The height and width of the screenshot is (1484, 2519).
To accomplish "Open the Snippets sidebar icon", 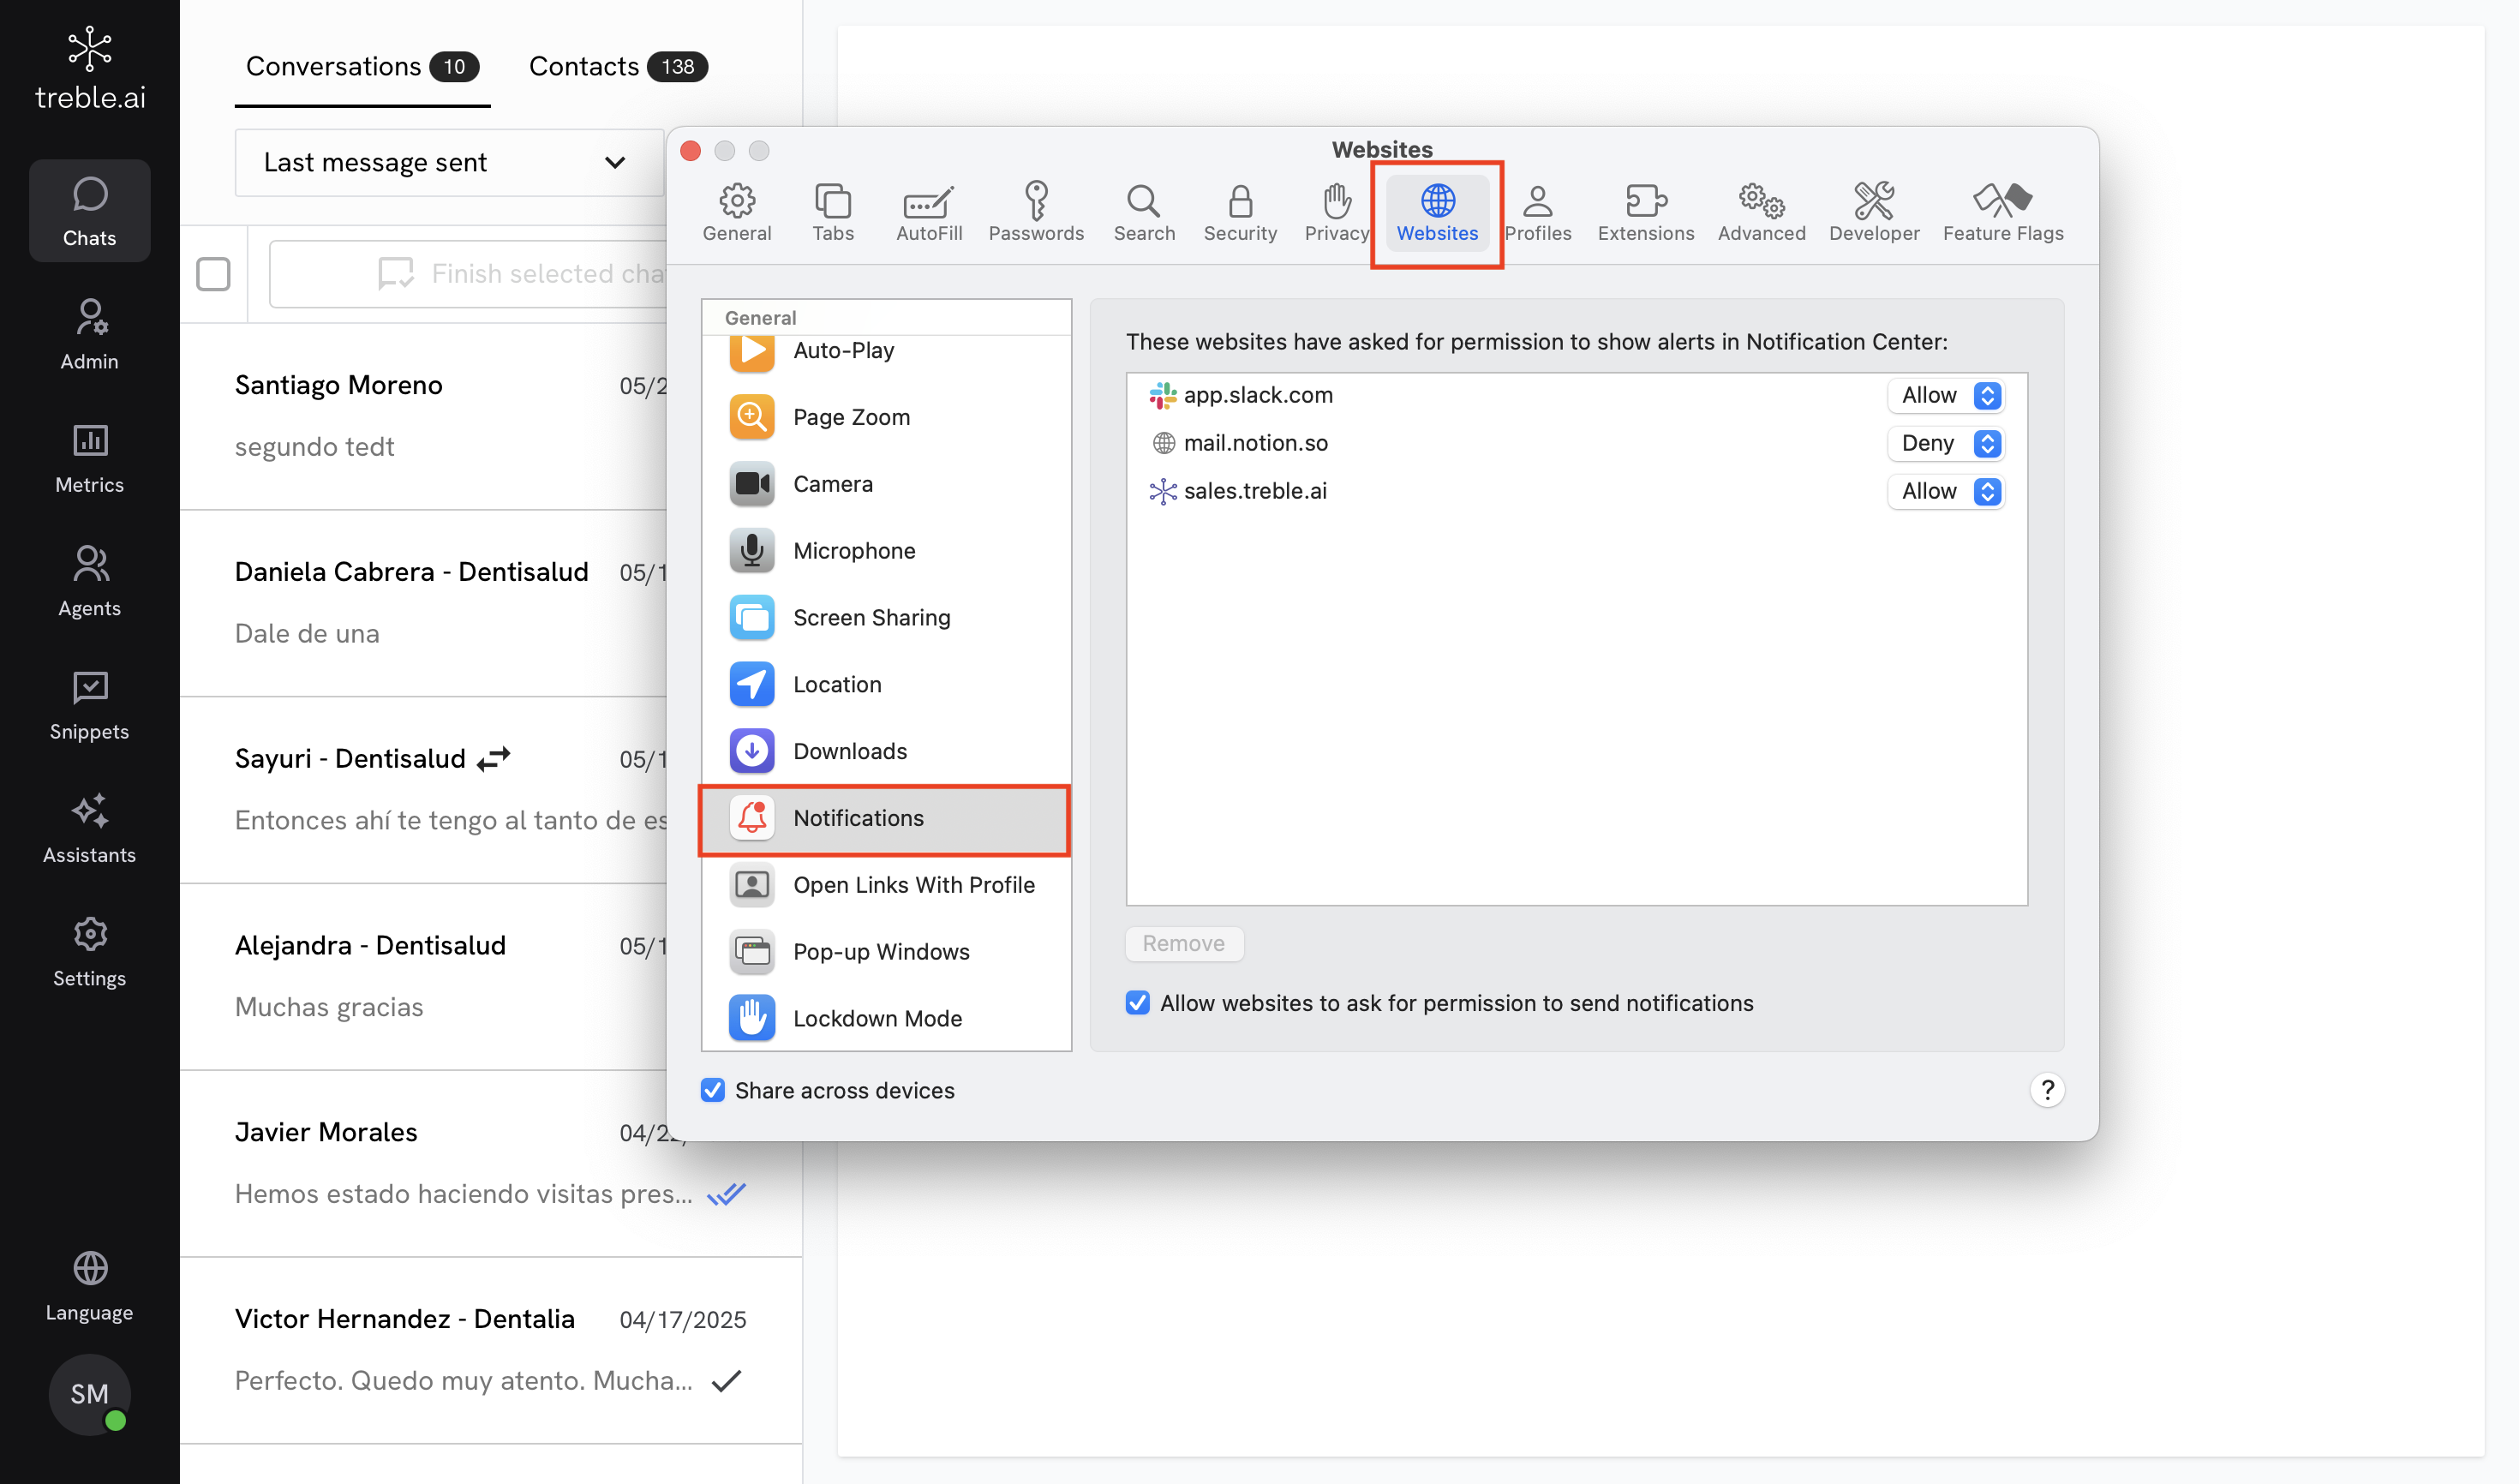I will pos(89,705).
